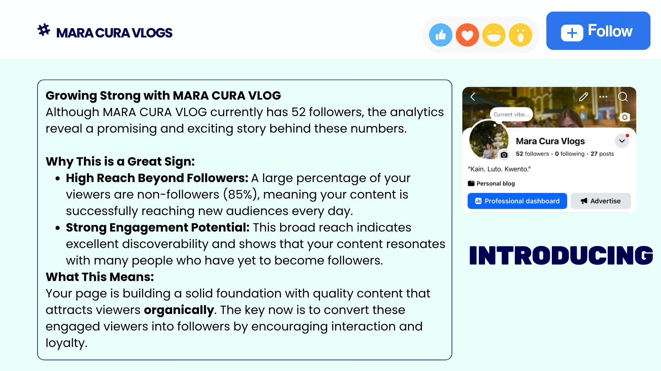Click the hashtag logo beside MARA CURA VLOGS
Screen dimensions: 661x371
[x=44, y=30]
